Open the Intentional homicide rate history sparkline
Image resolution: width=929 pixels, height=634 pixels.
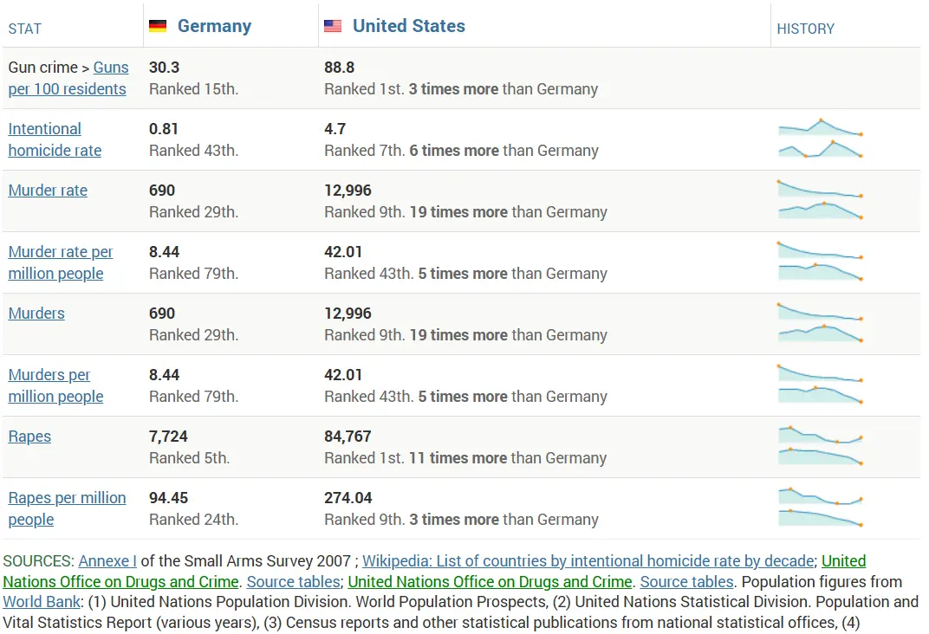click(x=820, y=139)
